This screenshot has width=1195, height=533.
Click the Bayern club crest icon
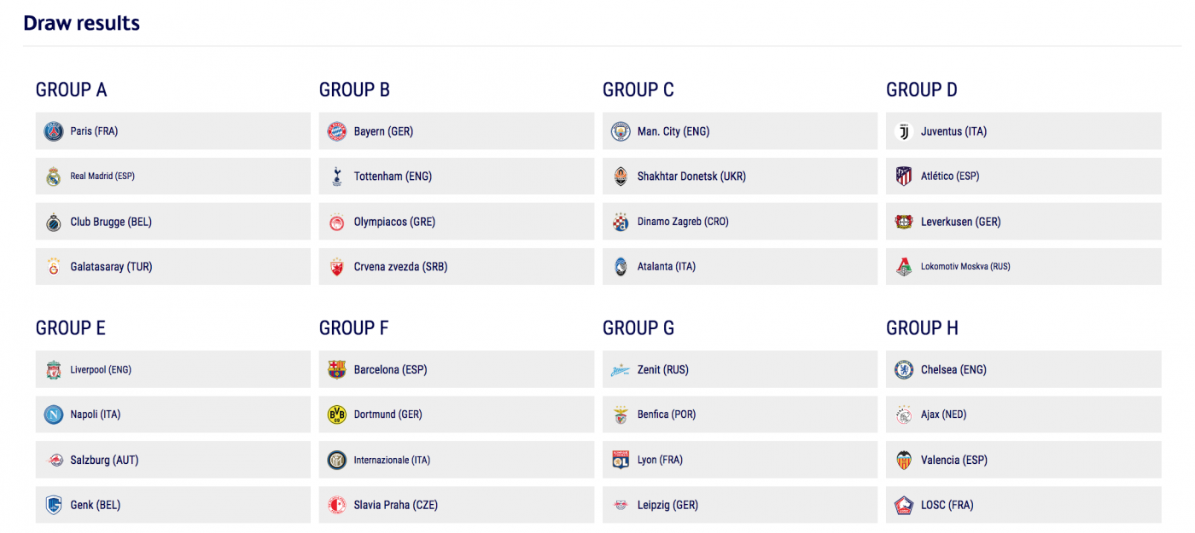coord(337,131)
